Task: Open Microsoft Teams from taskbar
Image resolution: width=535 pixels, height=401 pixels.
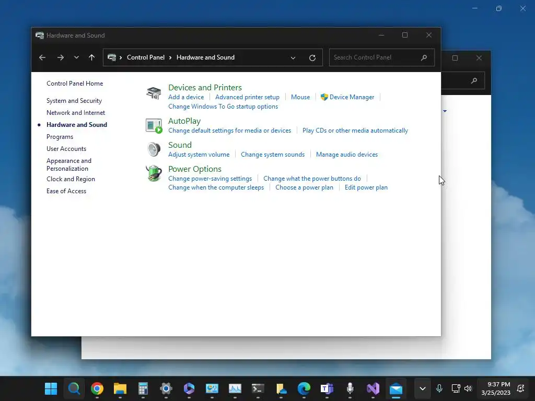Action: (x=327, y=388)
